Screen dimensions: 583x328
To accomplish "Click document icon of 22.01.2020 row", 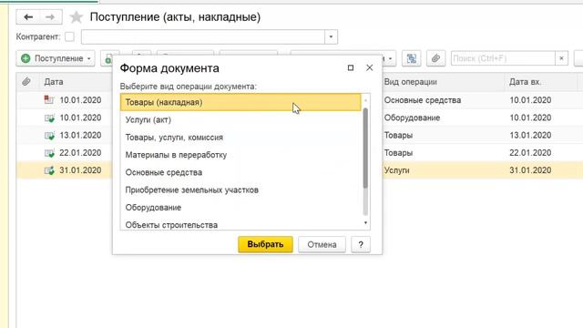I will (x=49, y=153).
